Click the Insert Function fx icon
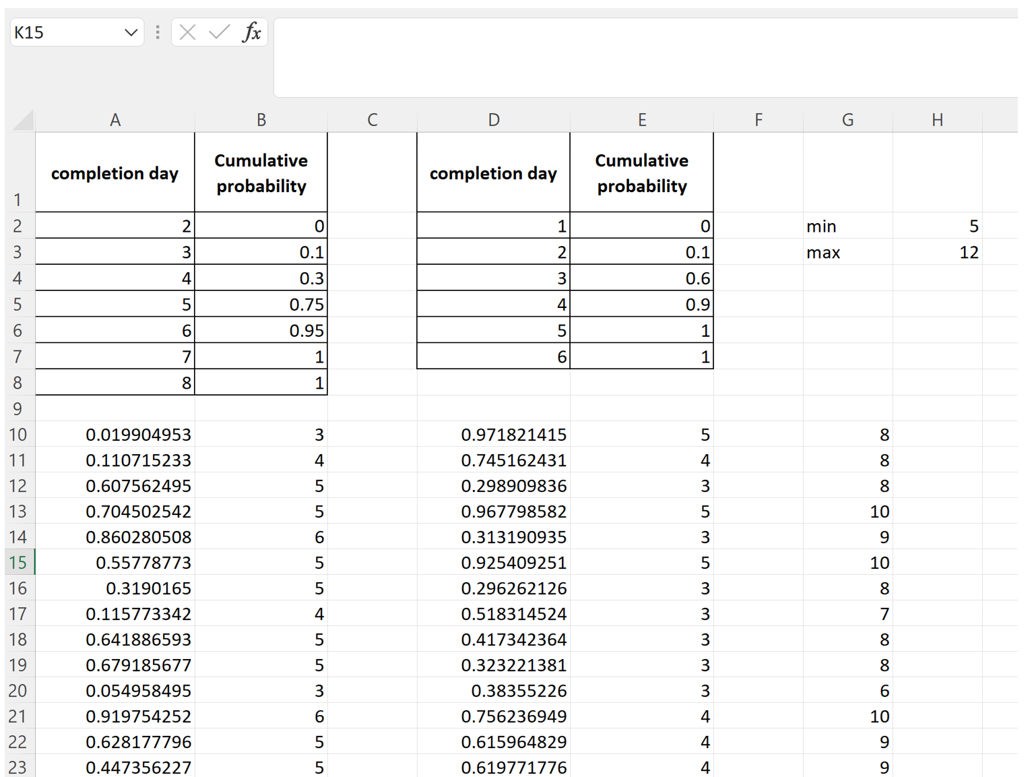 251,32
